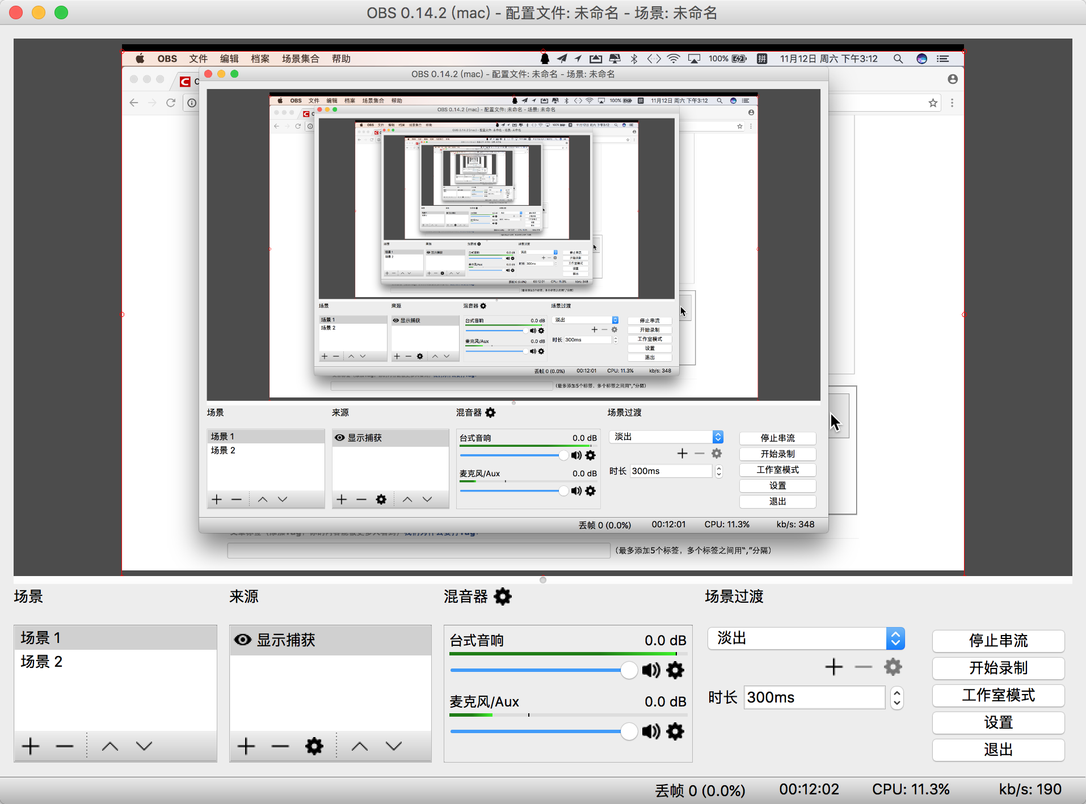Click kb/s: 190 bitrate text

(1030, 789)
